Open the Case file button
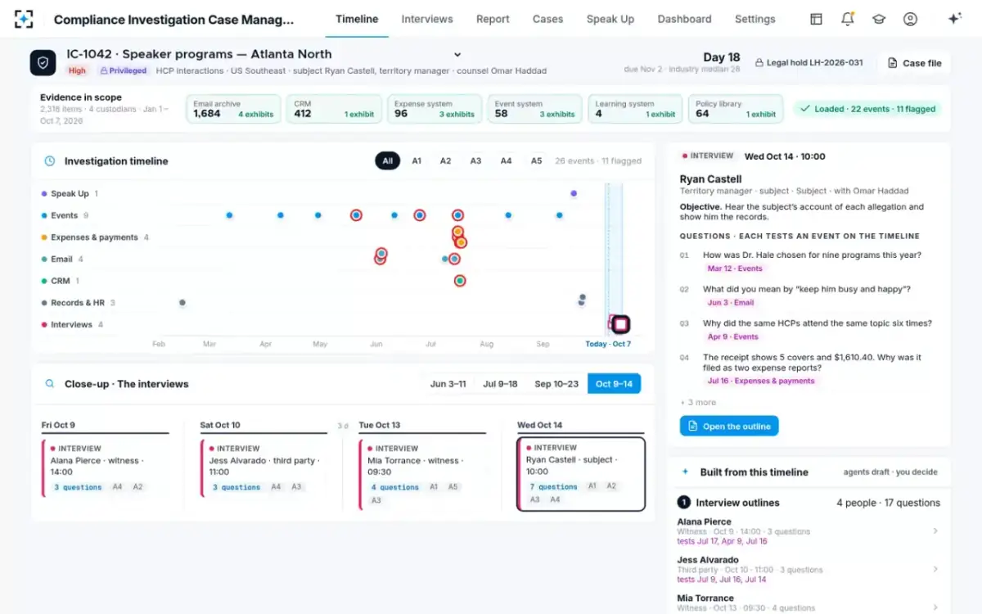 (914, 63)
